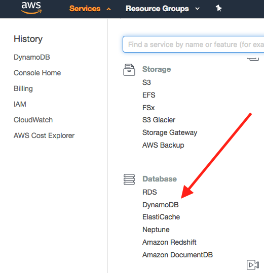The height and width of the screenshot is (273, 264).
Task: Open AWS Cost Explorer from History
Action: [x=44, y=135]
